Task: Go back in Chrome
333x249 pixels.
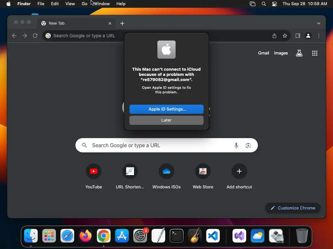Action: tap(14, 36)
